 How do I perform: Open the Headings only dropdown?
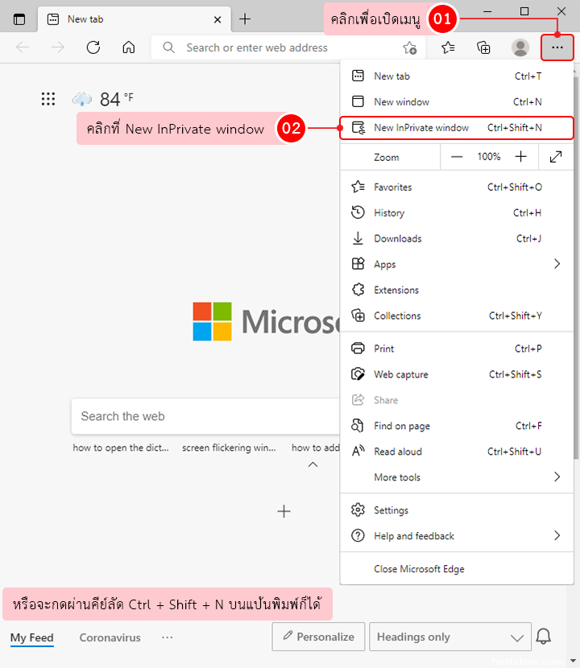[x=450, y=637]
